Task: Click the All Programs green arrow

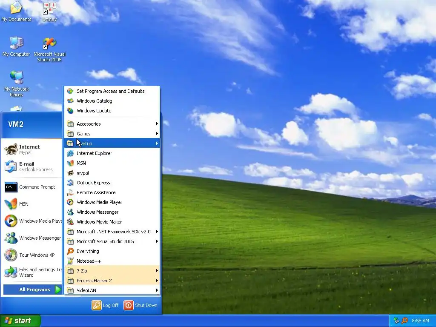Action: click(x=58, y=290)
